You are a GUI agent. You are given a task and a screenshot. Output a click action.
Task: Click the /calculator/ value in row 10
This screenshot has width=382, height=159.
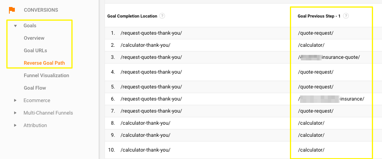click(311, 150)
